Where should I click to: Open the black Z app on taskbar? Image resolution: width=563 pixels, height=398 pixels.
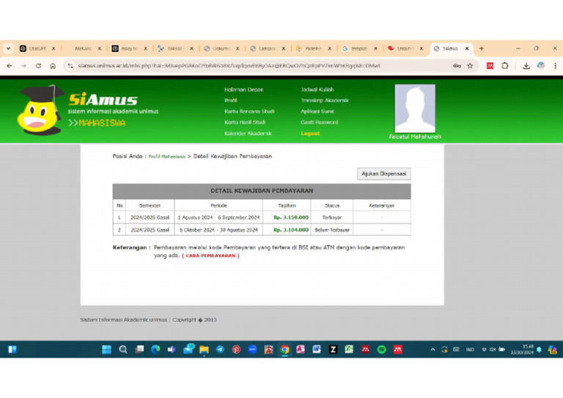click(333, 350)
